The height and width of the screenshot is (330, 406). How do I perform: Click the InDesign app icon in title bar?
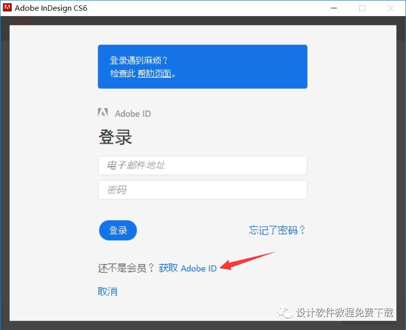coord(7,7)
